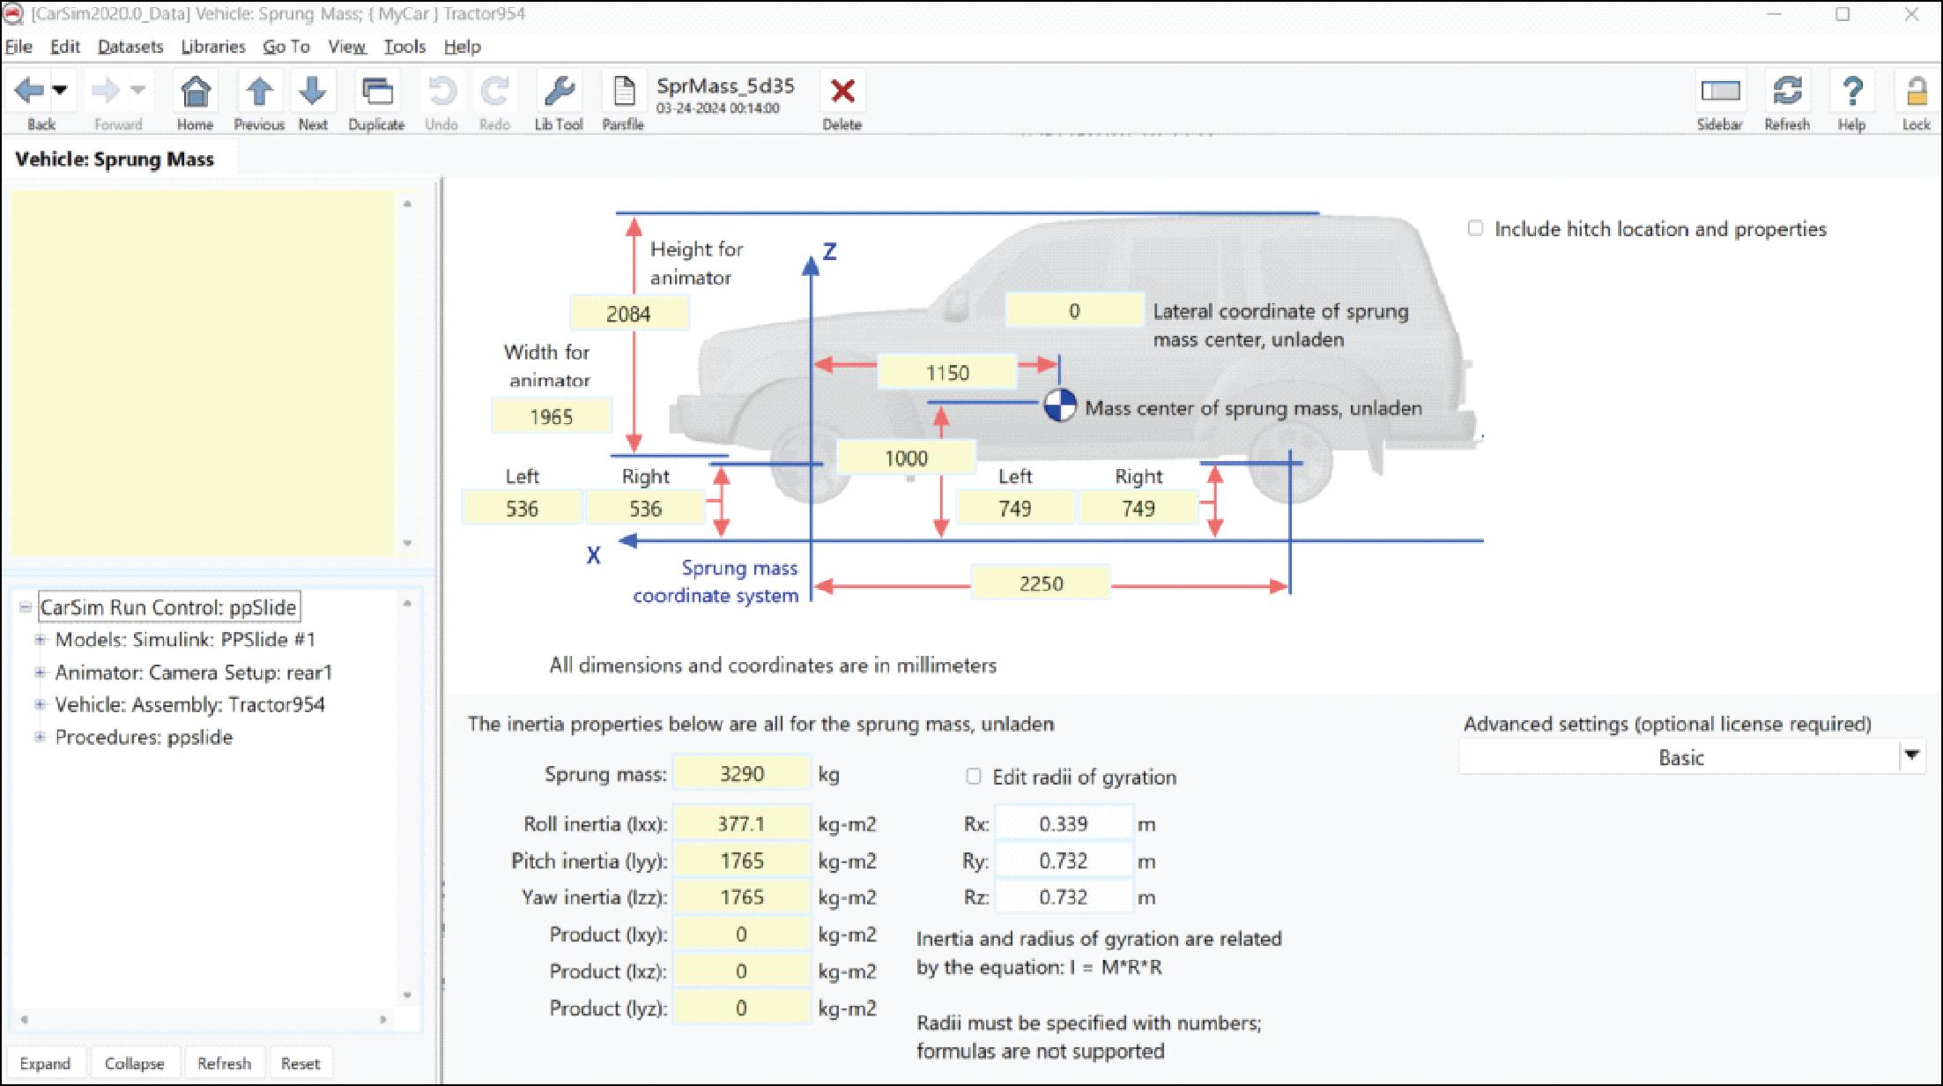
Task: Expand Models: Simulink: PPSlide #1 node
Action: pyautogui.click(x=40, y=639)
